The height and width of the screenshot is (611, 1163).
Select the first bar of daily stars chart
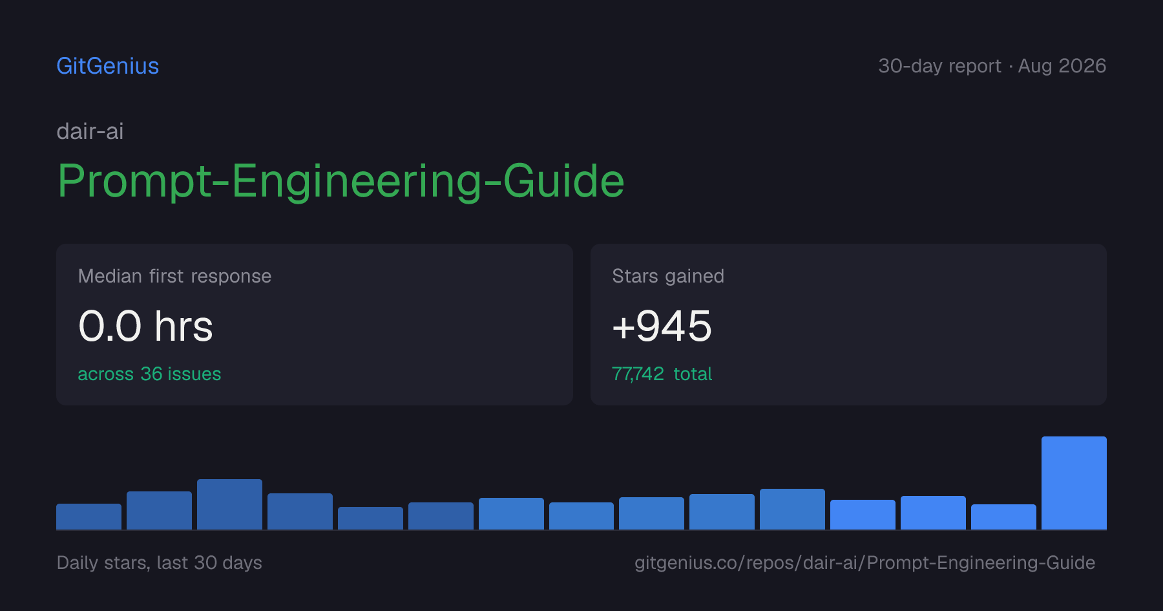click(89, 517)
